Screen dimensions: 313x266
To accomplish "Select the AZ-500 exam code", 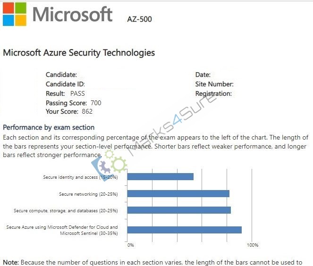I will pos(140,19).
